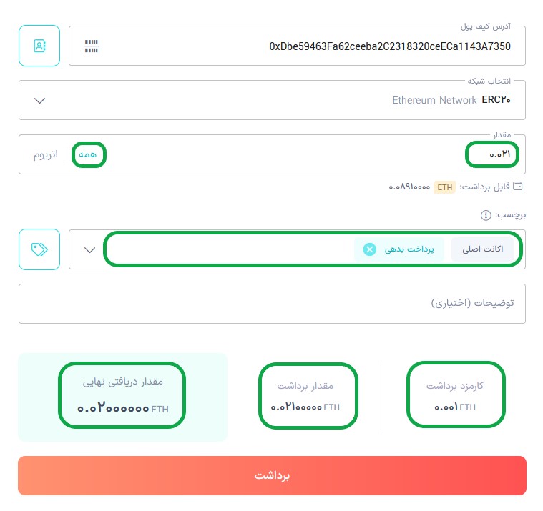Click the مقدار دریافتی نهایی amount box

click(x=122, y=395)
